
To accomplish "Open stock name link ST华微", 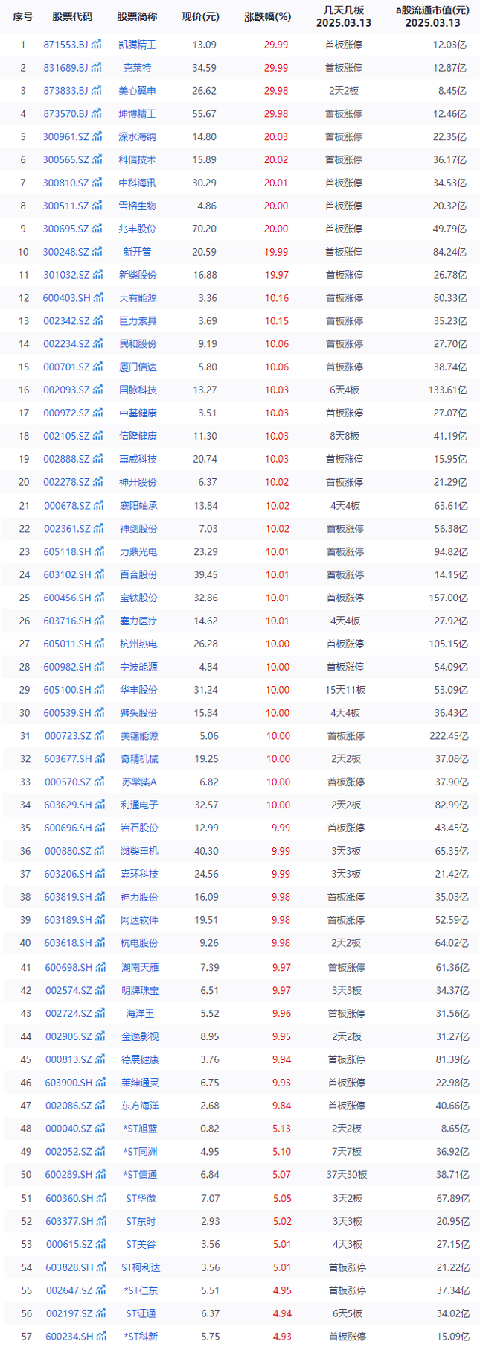I will point(141,1198).
